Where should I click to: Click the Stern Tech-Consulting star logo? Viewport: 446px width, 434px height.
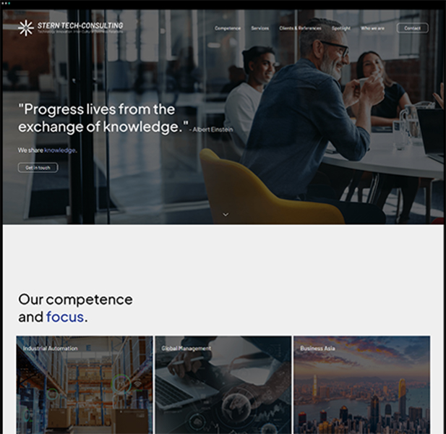[x=25, y=28]
